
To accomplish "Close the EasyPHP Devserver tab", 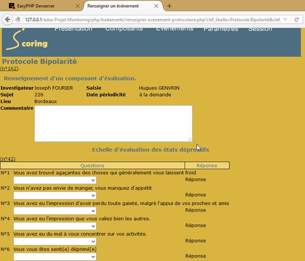I will (77, 6).
